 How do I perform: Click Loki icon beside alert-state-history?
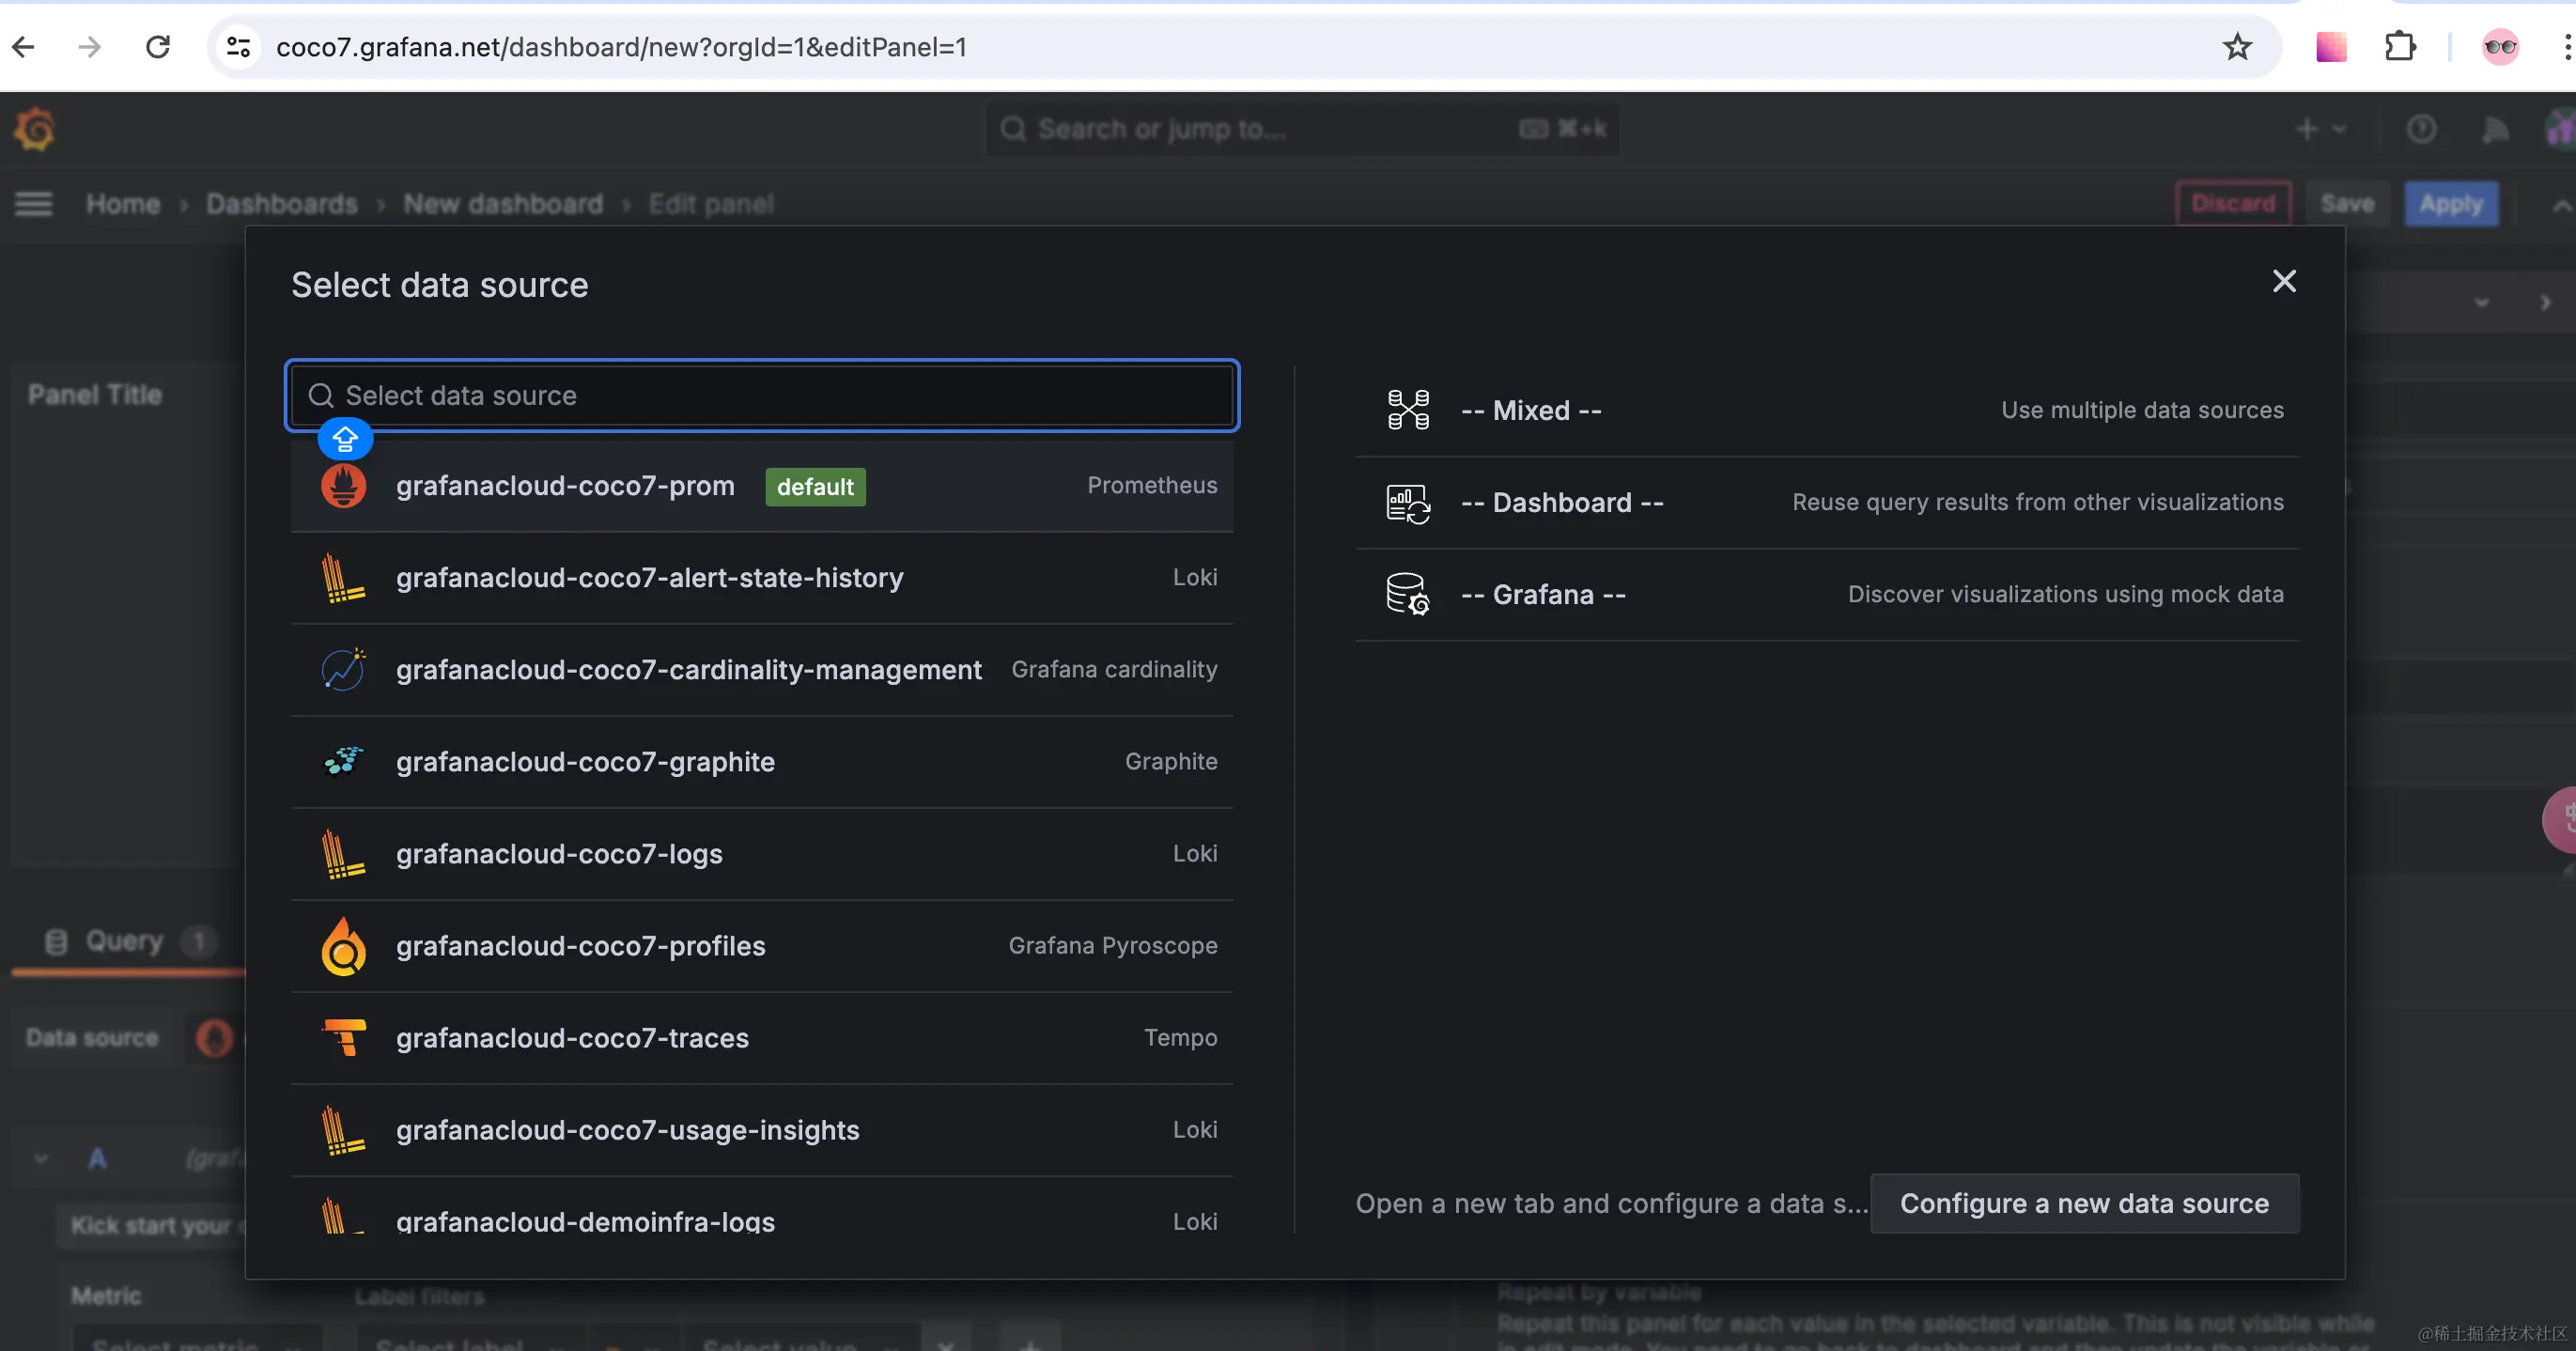click(x=343, y=578)
